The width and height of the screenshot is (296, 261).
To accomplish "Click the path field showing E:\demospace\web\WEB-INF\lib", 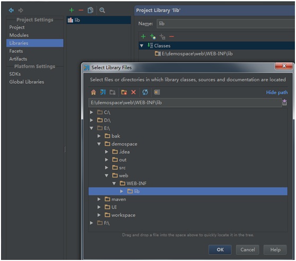I will click(x=185, y=103).
